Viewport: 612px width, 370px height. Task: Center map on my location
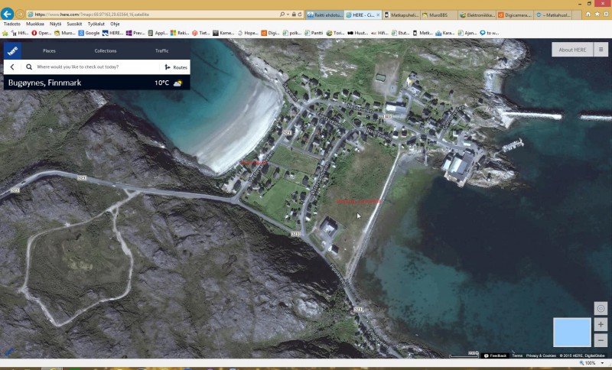click(601, 309)
